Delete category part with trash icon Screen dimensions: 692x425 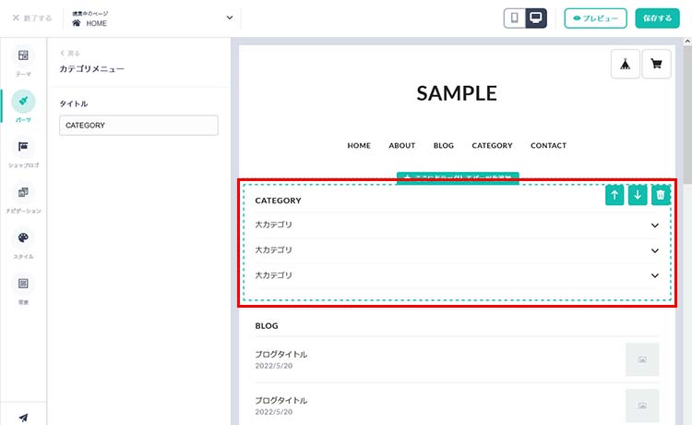click(x=660, y=195)
